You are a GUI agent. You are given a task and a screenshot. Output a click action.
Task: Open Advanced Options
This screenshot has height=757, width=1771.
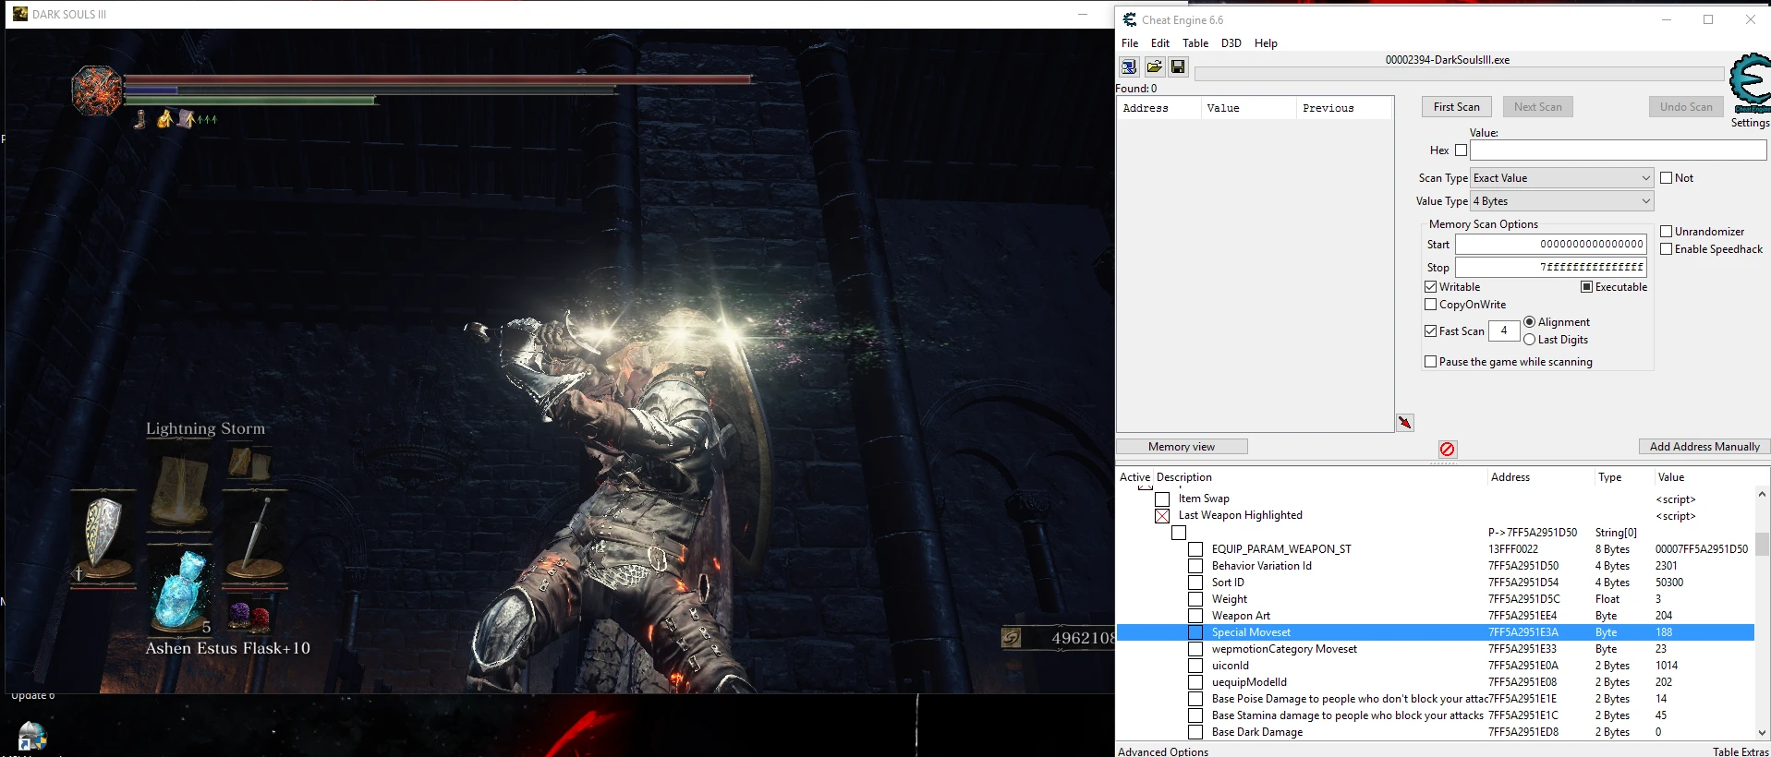pos(1163,751)
